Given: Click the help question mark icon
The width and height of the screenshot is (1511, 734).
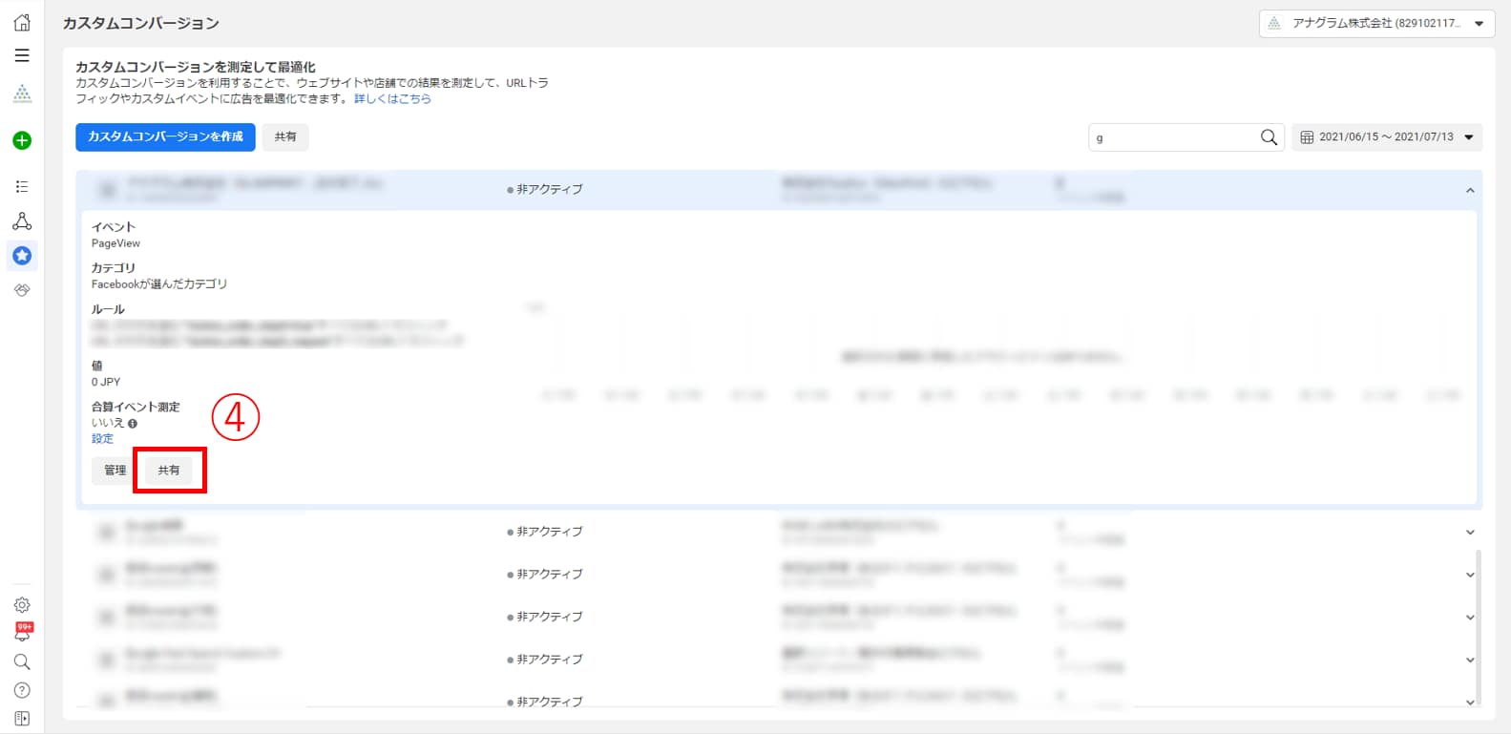Looking at the screenshot, I should coord(22,690).
